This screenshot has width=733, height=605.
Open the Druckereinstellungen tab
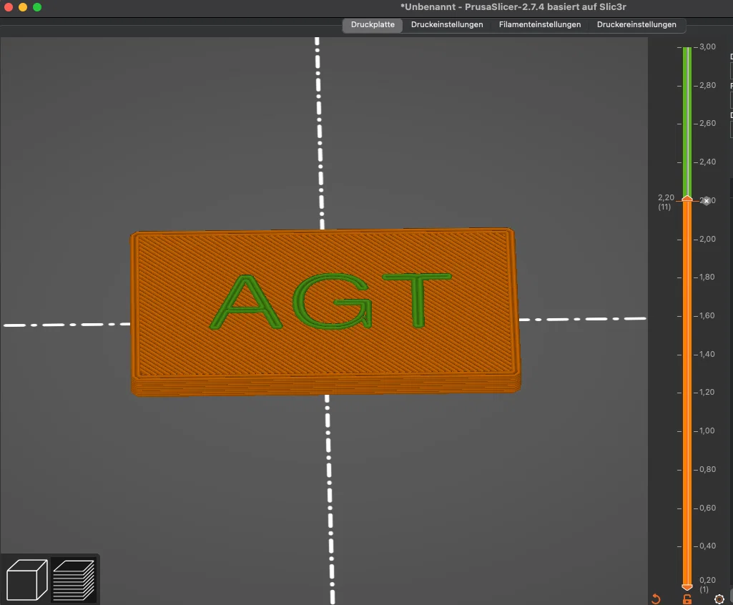636,25
